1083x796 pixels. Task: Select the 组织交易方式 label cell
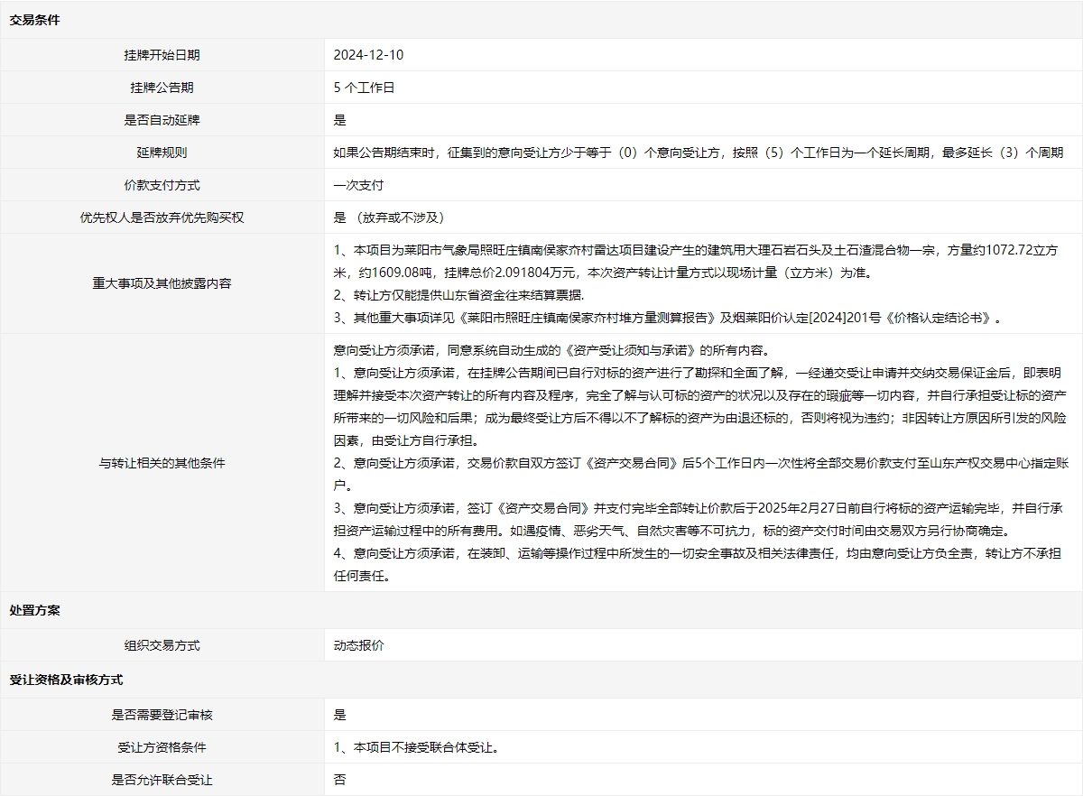pyautogui.click(x=162, y=645)
